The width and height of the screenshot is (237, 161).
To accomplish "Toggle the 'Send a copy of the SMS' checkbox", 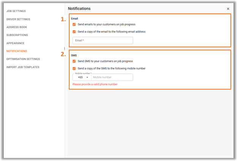I will (74, 68).
